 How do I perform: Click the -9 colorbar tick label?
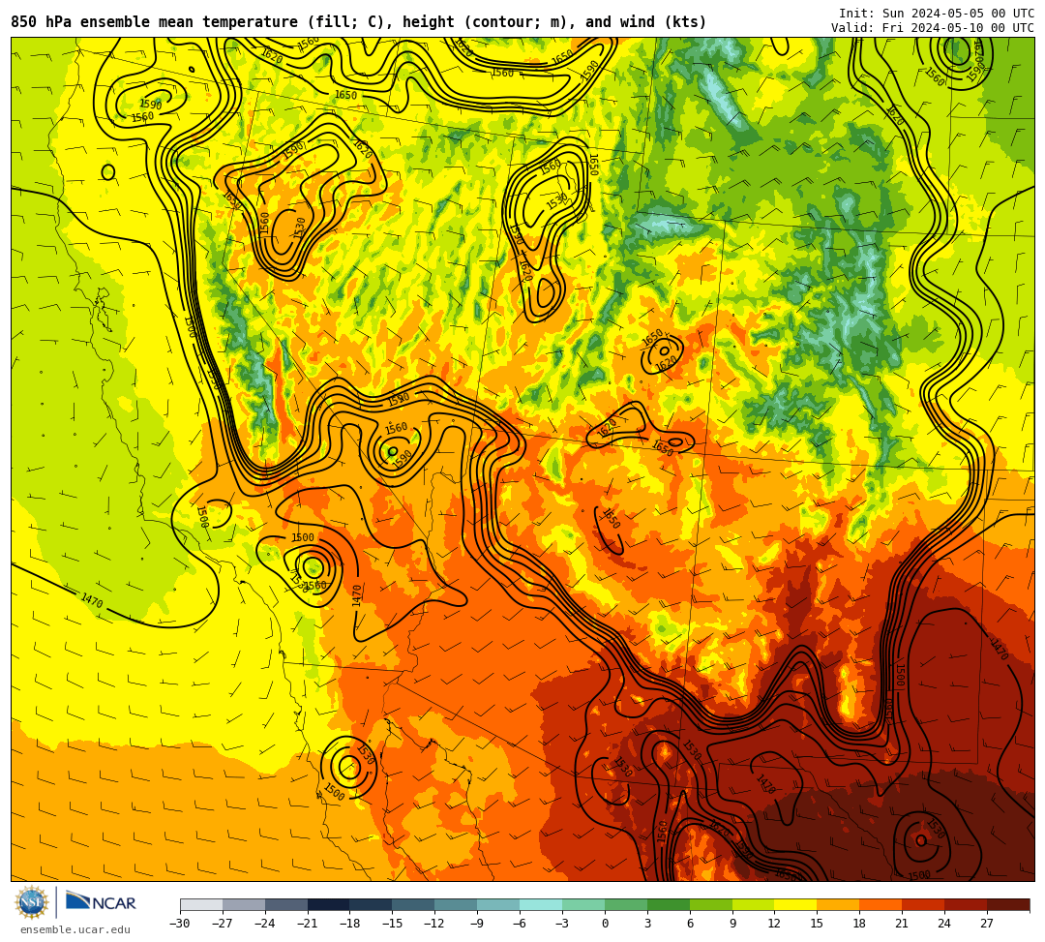point(477,924)
